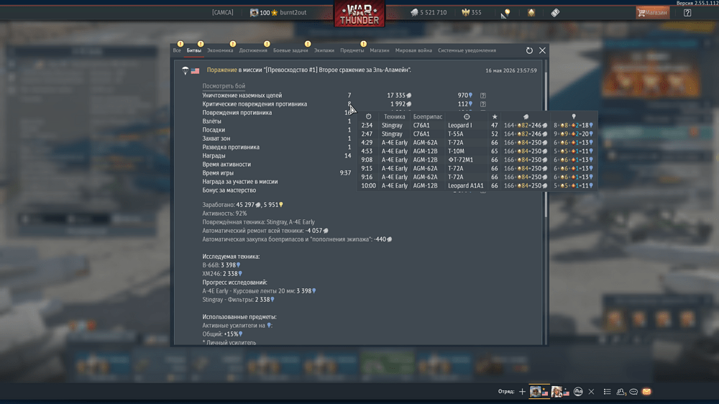719x404 pixels.
Task: Open the glowing mail envelope icon
Action: pos(646,392)
